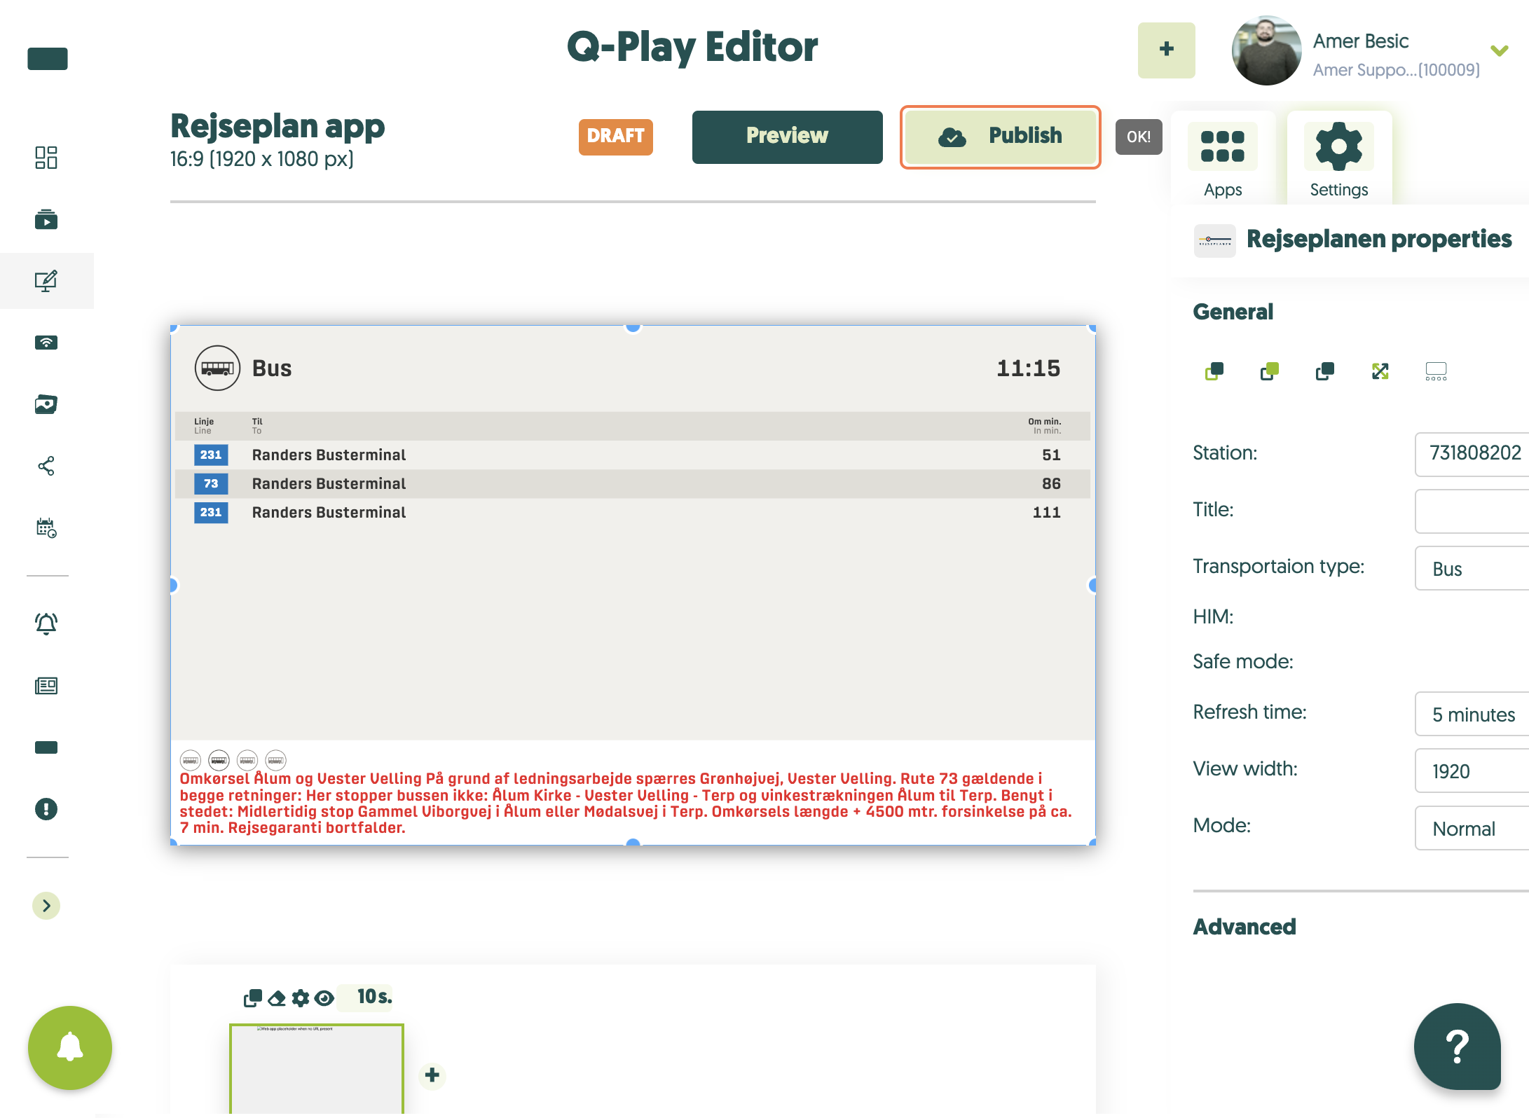The width and height of the screenshot is (1529, 1118).
Task: Click the duplicate slide icon above thumbnail
Action: click(253, 998)
